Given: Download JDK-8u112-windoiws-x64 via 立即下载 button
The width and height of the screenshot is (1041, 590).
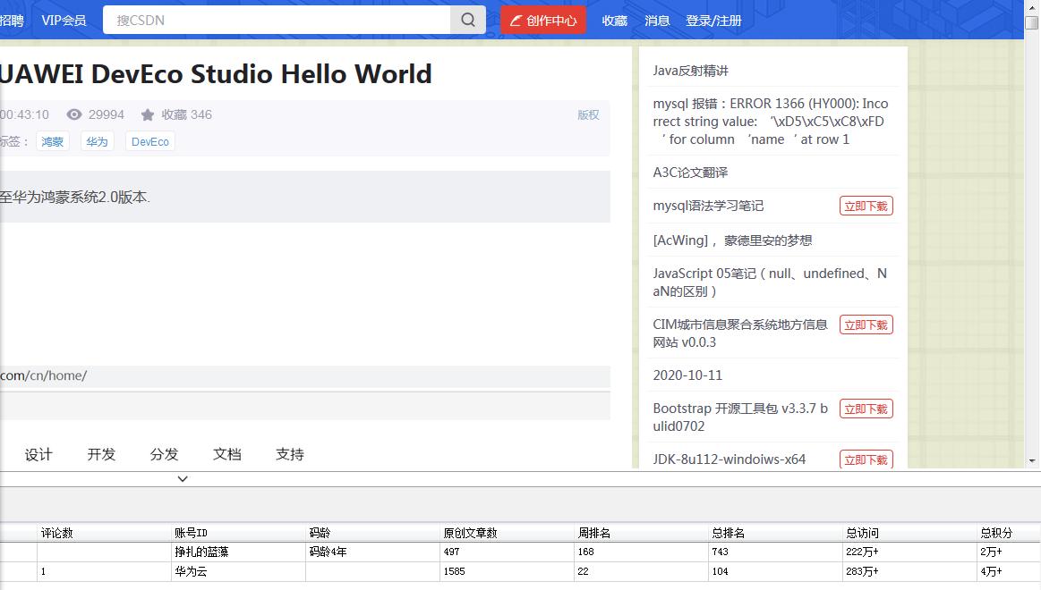Looking at the screenshot, I should [x=865, y=459].
